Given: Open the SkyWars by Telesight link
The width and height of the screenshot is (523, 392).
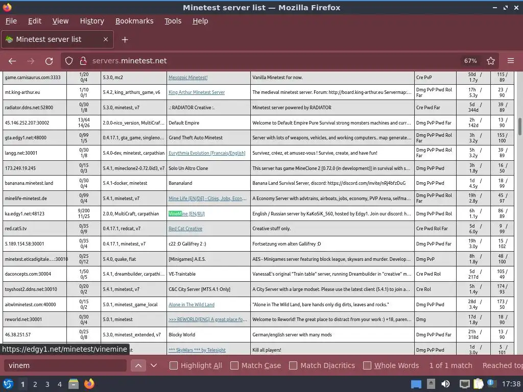Looking at the screenshot, I should 197,350.
